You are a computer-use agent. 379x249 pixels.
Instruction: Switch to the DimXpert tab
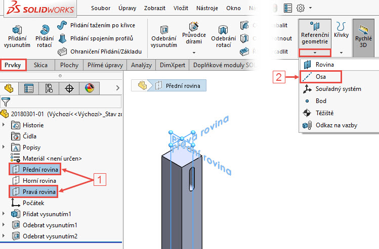coord(173,65)
